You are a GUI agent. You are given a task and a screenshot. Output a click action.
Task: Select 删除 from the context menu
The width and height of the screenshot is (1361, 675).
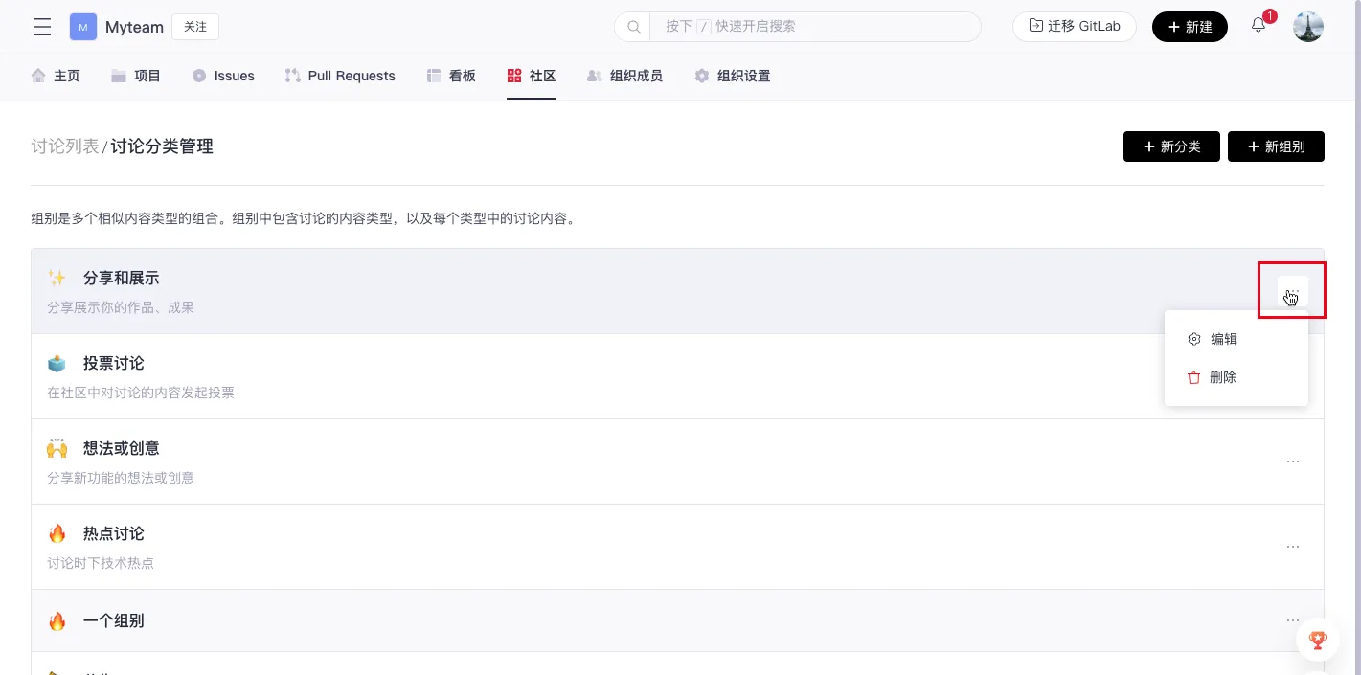coord(1222,377)
